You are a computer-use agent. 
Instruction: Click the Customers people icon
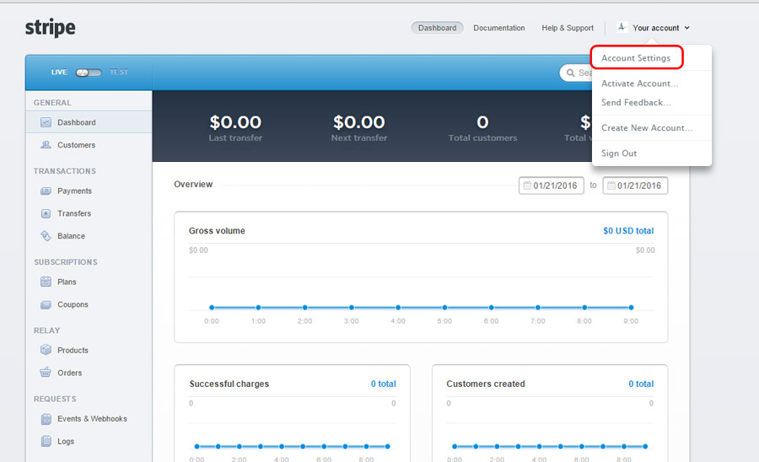pyautogui.click(x=46, y=145)
